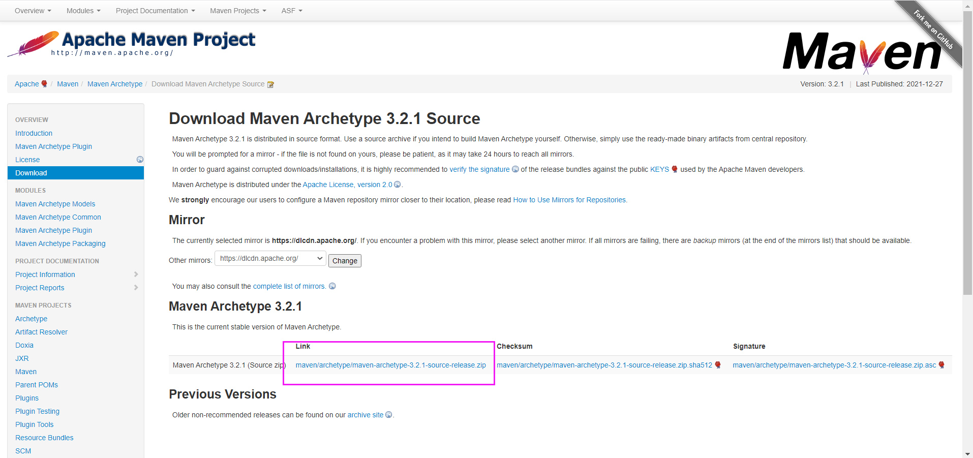Click the scrollbar down arrow
973x458 pixels.
coord(968,453)
